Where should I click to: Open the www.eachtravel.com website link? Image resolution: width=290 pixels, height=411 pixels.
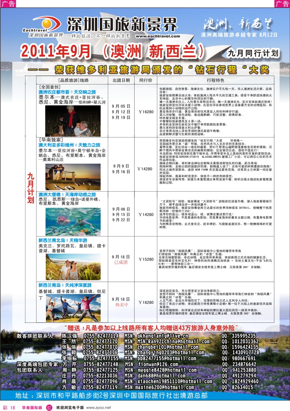[158, 36]
